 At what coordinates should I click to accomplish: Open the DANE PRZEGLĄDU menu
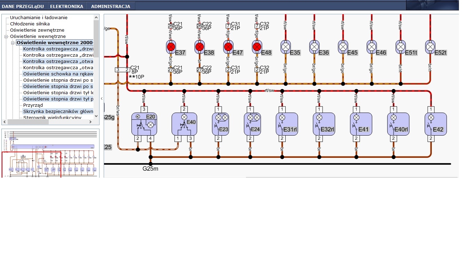(x=23, y=6)
